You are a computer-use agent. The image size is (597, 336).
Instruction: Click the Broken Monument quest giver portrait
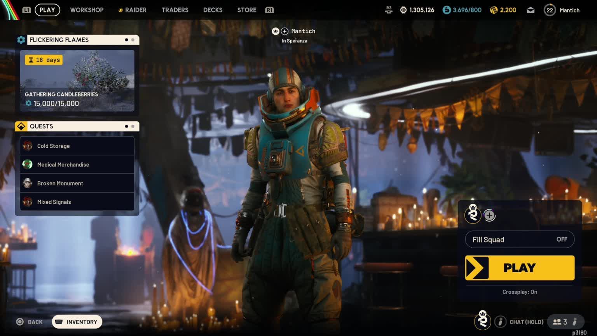point(28,183)
